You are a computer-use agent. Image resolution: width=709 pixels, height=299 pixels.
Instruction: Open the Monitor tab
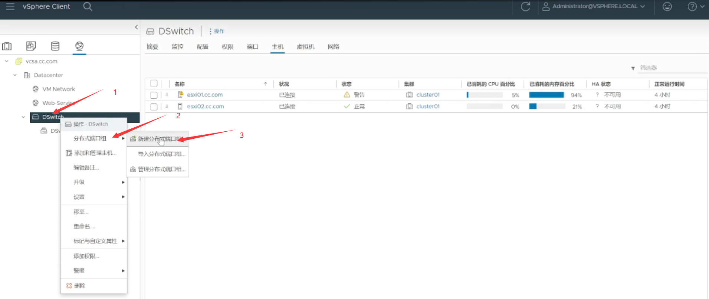[178, 47]
